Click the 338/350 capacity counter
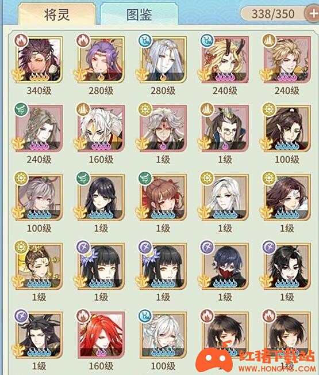Screen dimensions: 319x375 [x=273, y=14]
